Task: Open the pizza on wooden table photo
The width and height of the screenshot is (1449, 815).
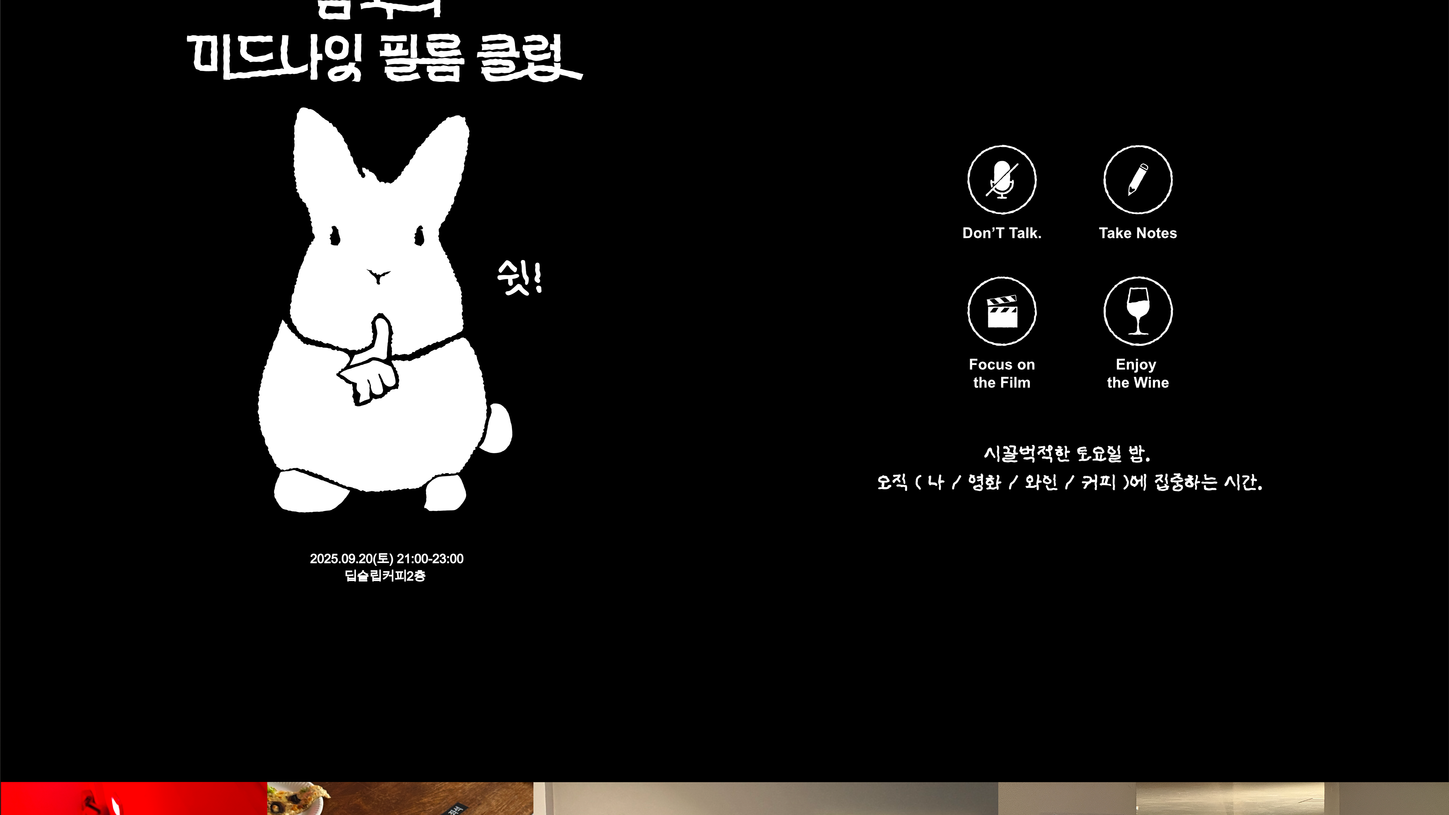Action: pos(400,799)
